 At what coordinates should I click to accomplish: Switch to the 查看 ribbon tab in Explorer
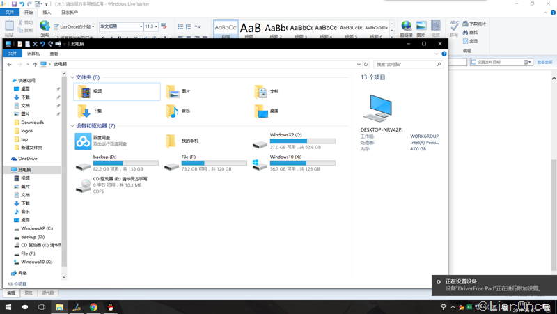(54, 54)
